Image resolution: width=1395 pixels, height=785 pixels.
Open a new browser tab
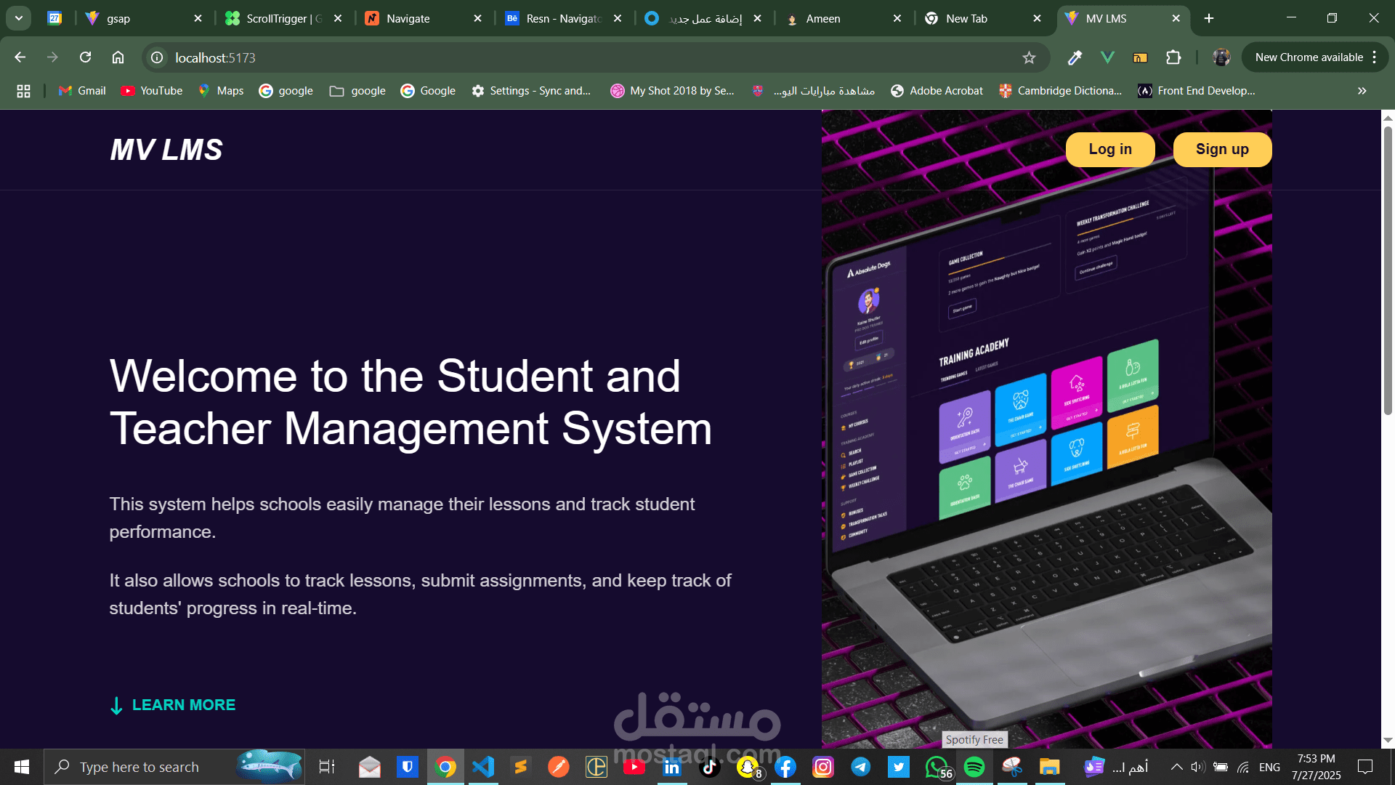(x=1209, y=18)
